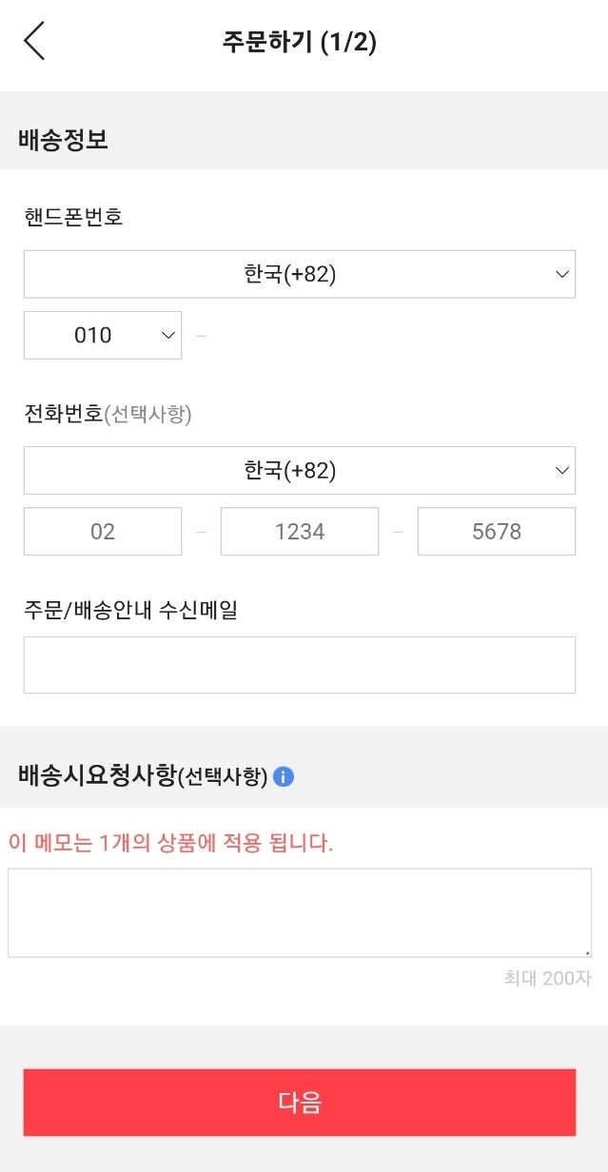Select the 1234 phone number field

point(299,531)
